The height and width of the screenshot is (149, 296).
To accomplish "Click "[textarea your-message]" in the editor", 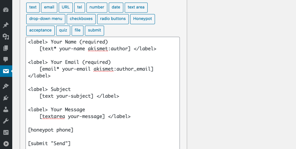I will pyautogui.click(x=72, y=116).
